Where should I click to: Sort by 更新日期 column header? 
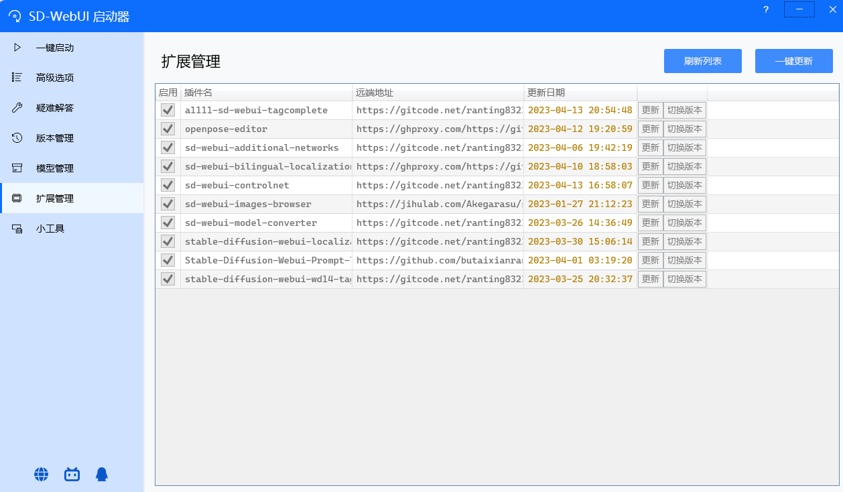pos(581,93)
